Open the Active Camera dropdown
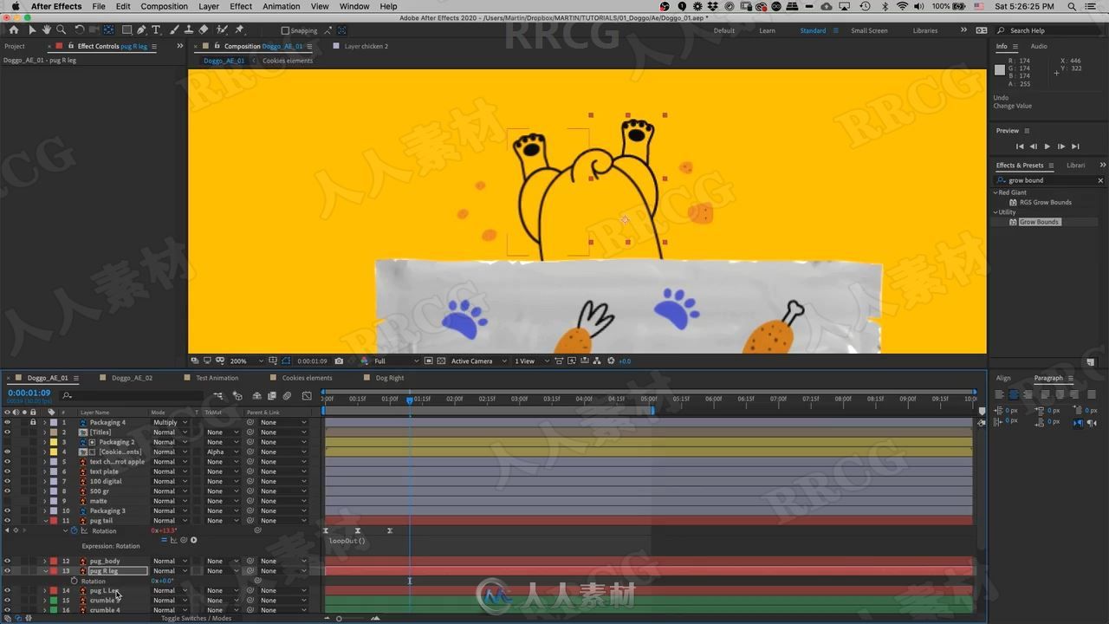Screen dimensions: 1109x624 (x=478, y=361)
